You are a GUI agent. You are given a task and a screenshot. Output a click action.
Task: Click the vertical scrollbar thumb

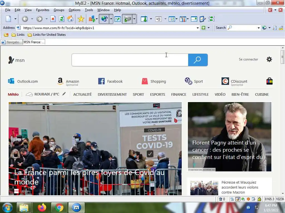coord(282,57)
